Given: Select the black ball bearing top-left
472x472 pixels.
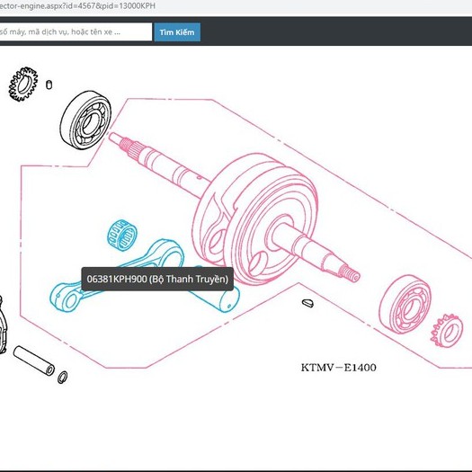Looking at the screenshot, I should 85,120.
